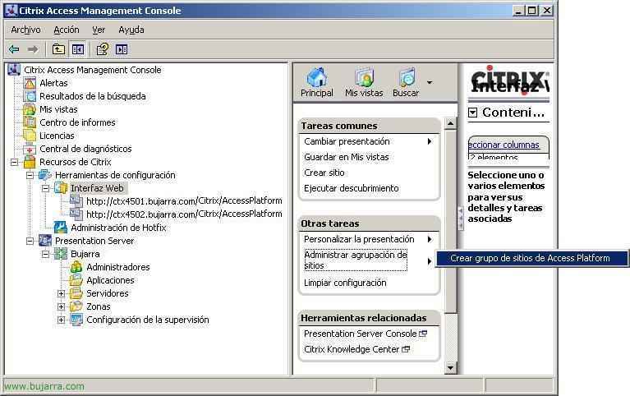The height and width of the screenshot is (396, 630).
Task: Collapse the Bujarra farm node
Action: pos(46,255)
